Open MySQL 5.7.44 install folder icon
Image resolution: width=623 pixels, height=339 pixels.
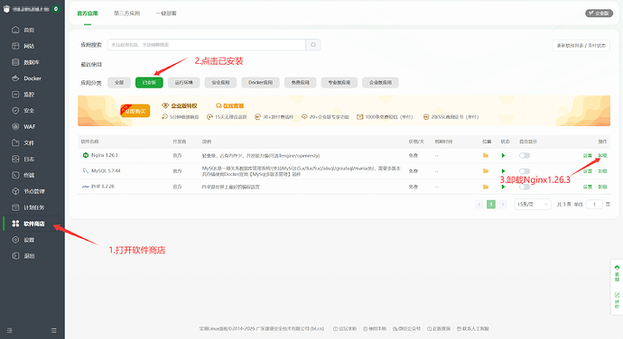pos(486,171)
